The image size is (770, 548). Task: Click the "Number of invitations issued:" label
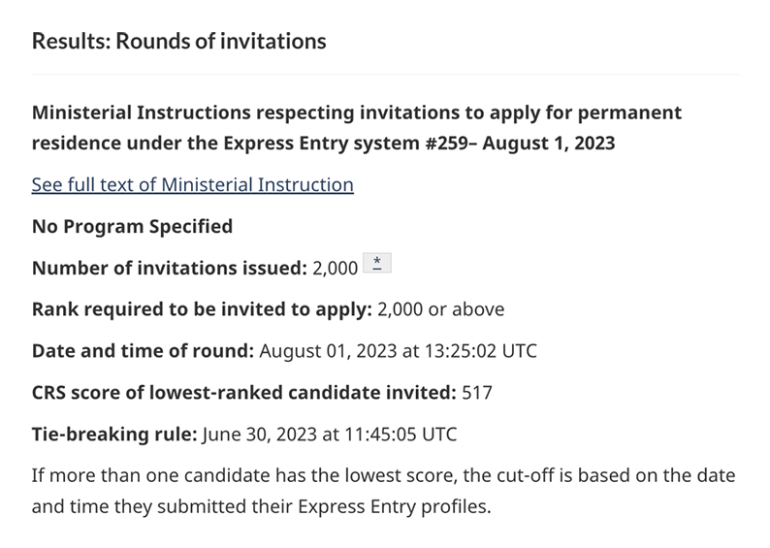pos(167,269)
